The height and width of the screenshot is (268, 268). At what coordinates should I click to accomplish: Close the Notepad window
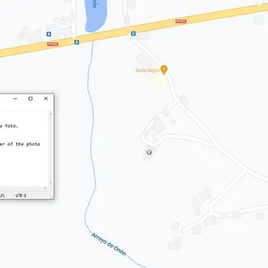tap(46, 98)
